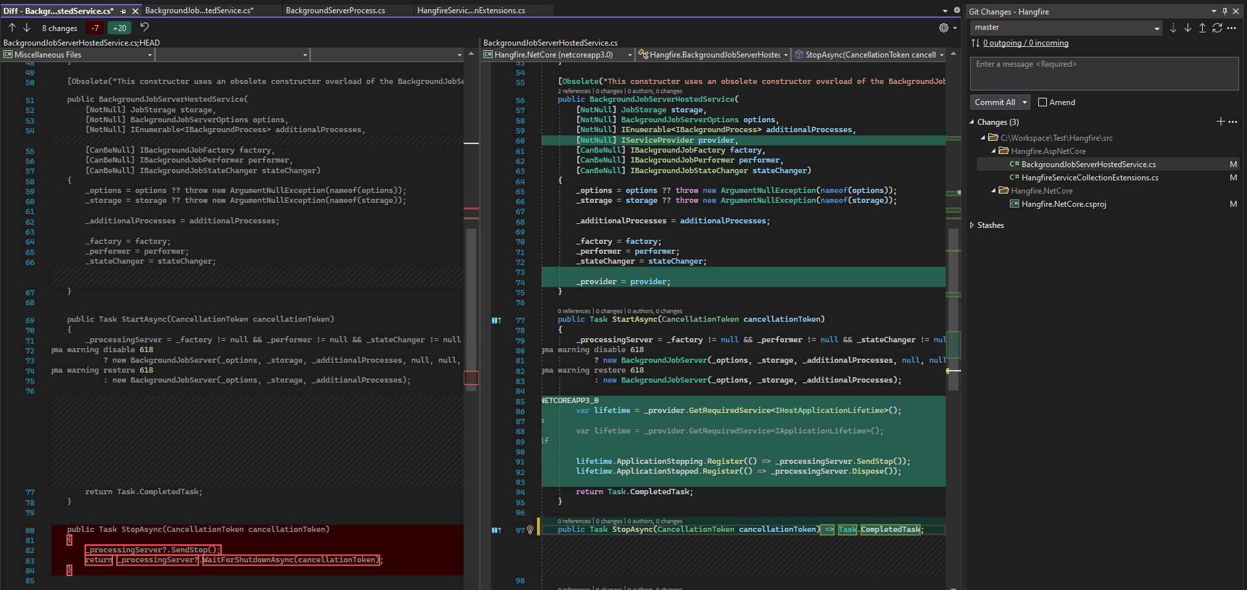Click the revert changes undo icon
Viewport: 1247px width, 590px height.
[145, 28]
